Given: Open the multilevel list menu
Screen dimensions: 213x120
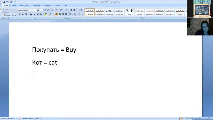Looking at the screenshot, I should (x=66, y=10).
